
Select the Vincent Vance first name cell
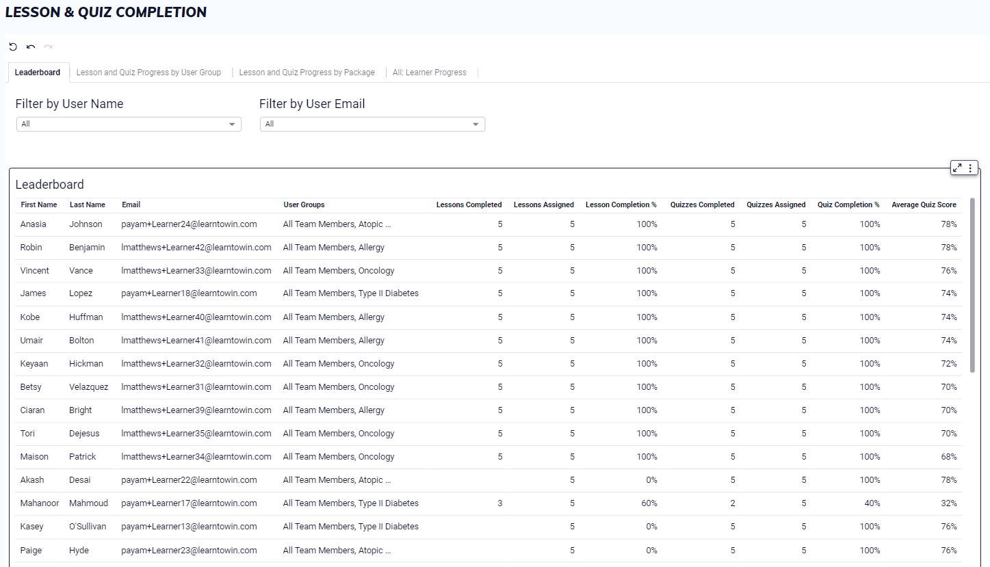pyautogui.click(x=35, y=271)
